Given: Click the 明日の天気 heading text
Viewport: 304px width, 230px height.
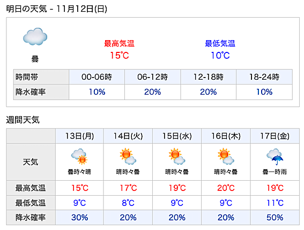Looking at the screenshot, I should pos(27,9).
